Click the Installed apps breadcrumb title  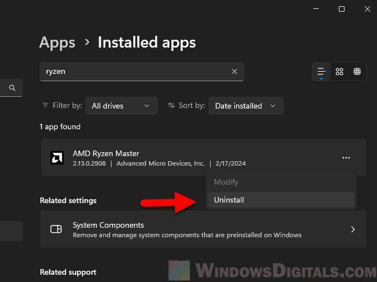pos(147,43)
